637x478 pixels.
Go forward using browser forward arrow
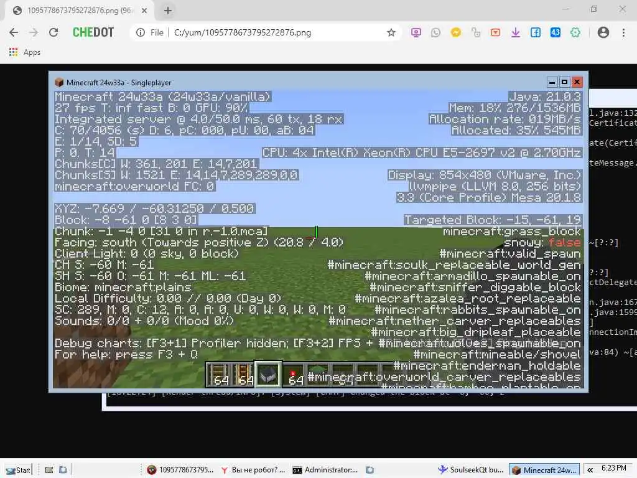coord(34,32)
